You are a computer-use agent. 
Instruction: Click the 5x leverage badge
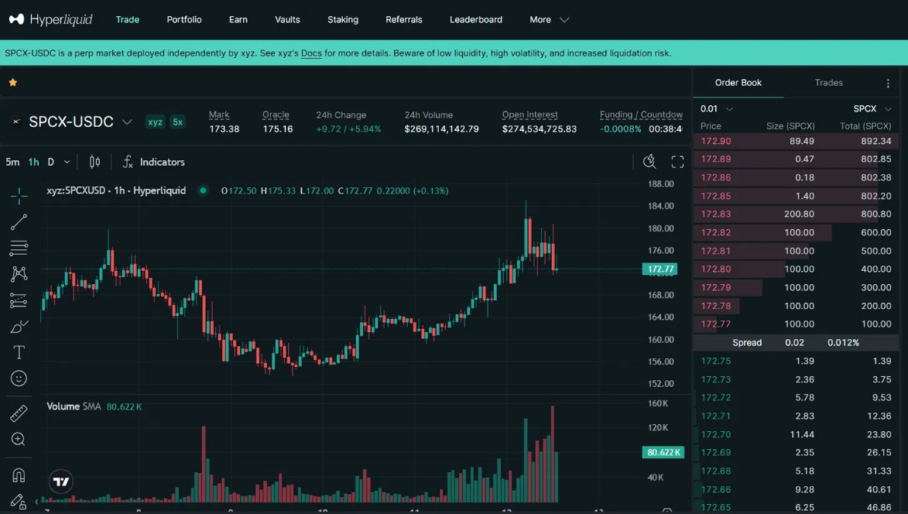[x=177, y=122]
